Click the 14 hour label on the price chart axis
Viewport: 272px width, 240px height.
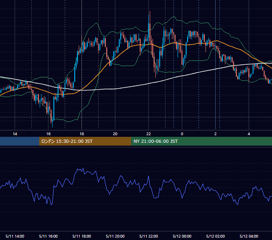(x=15, y=134)
